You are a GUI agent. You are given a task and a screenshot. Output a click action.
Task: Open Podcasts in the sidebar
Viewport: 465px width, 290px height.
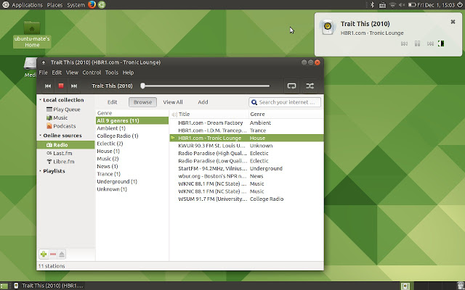(x=66, y=126)
